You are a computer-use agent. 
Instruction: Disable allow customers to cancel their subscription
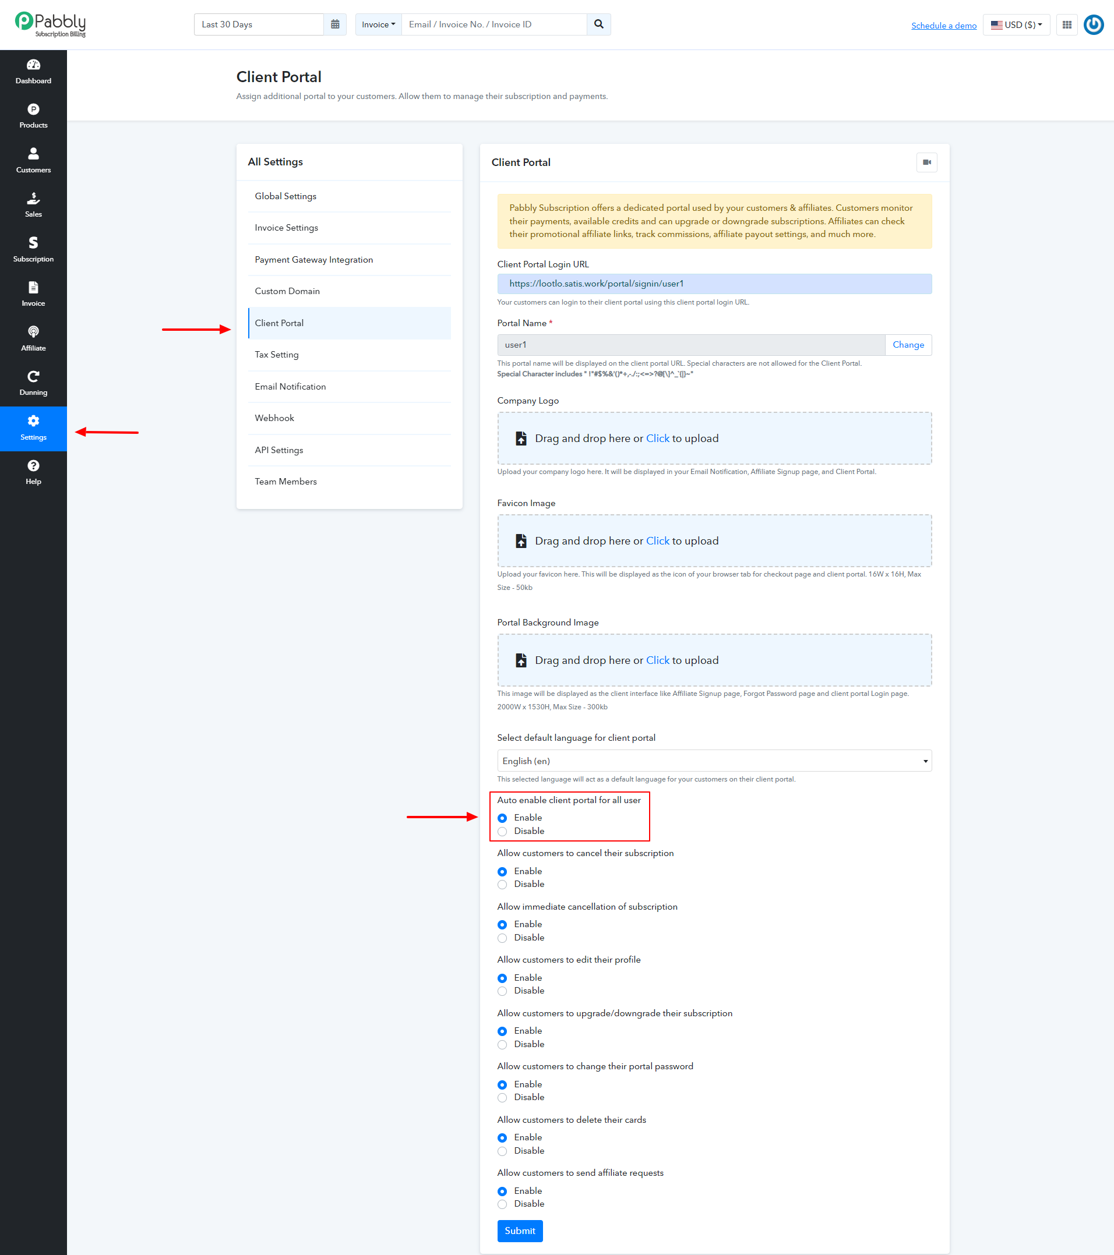click(x=502, y=885)
